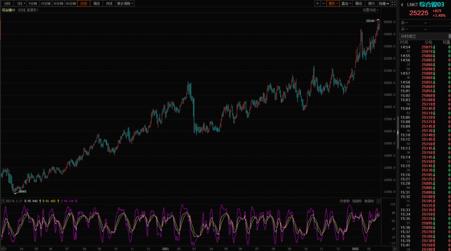Select the 分时成交 tick trades tab
Screen dimensions: 451x251
click(x=408, y=36)
